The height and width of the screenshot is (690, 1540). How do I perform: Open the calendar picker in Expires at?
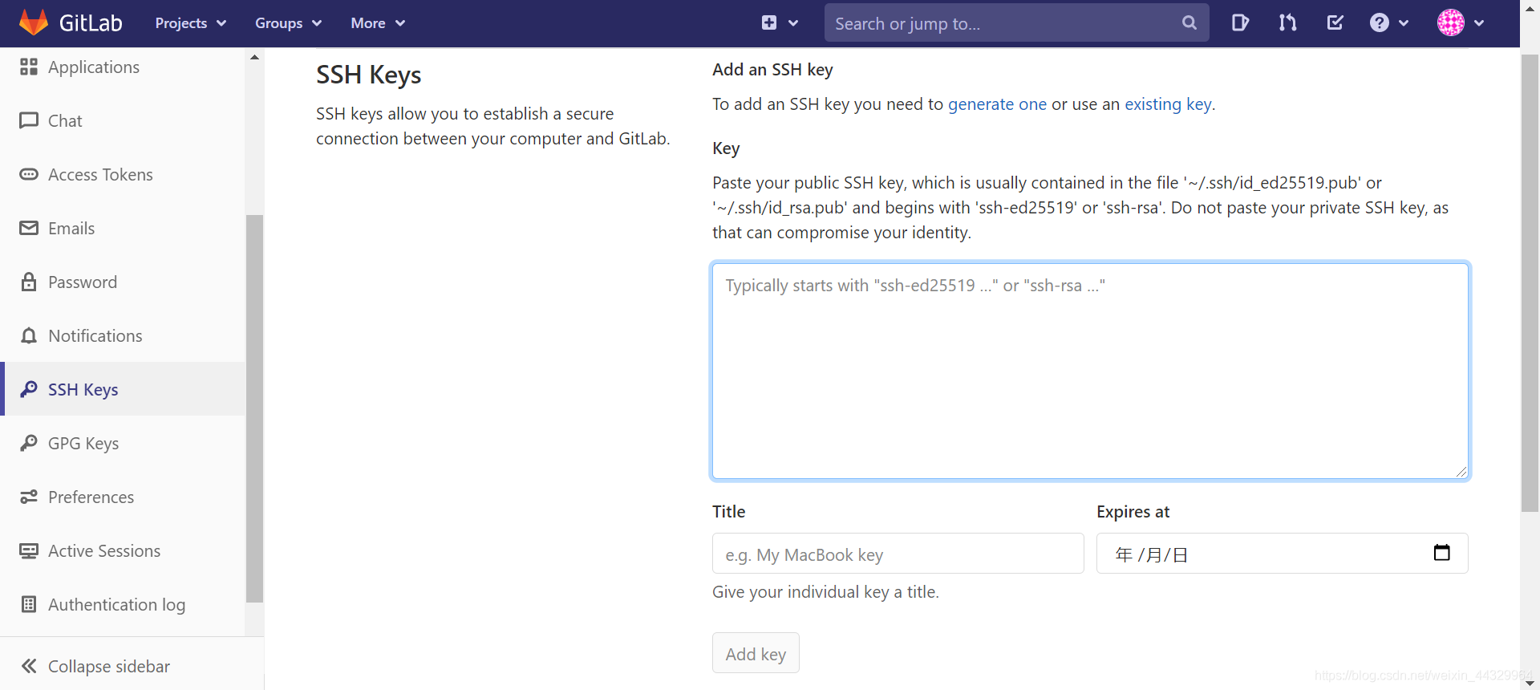[x=1441, y=553]
